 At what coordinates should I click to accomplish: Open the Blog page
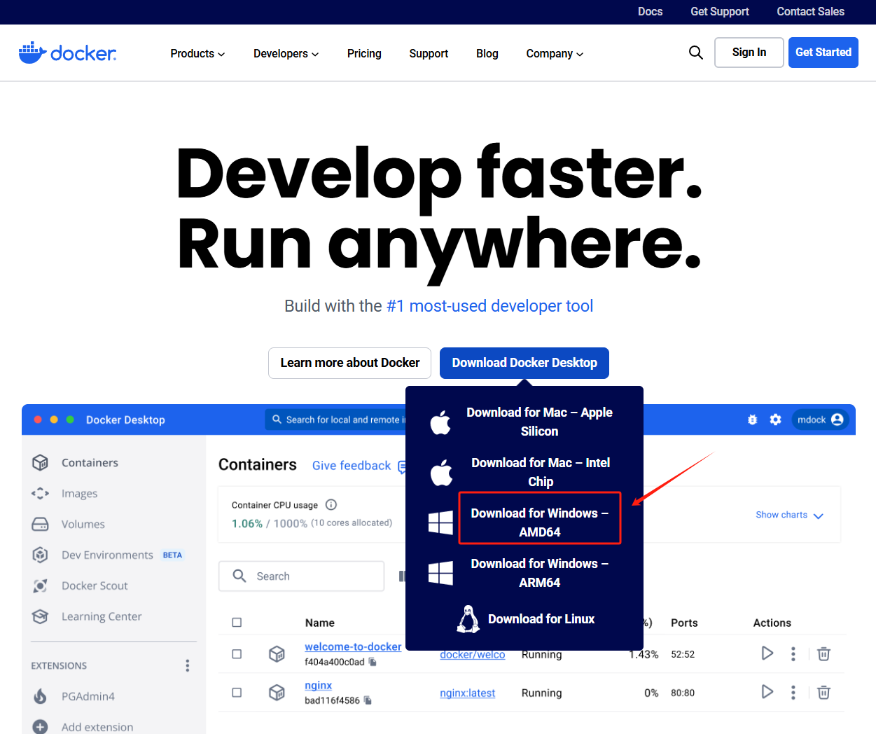point(487,53)
